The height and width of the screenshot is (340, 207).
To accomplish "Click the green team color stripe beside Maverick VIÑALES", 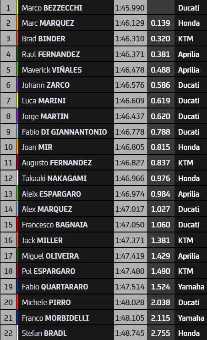I will 17,69.
